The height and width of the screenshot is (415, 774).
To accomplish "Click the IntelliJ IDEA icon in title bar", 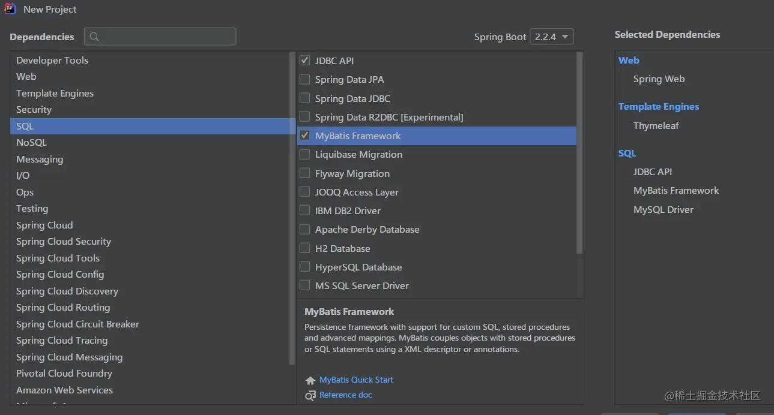I will 10,10.
